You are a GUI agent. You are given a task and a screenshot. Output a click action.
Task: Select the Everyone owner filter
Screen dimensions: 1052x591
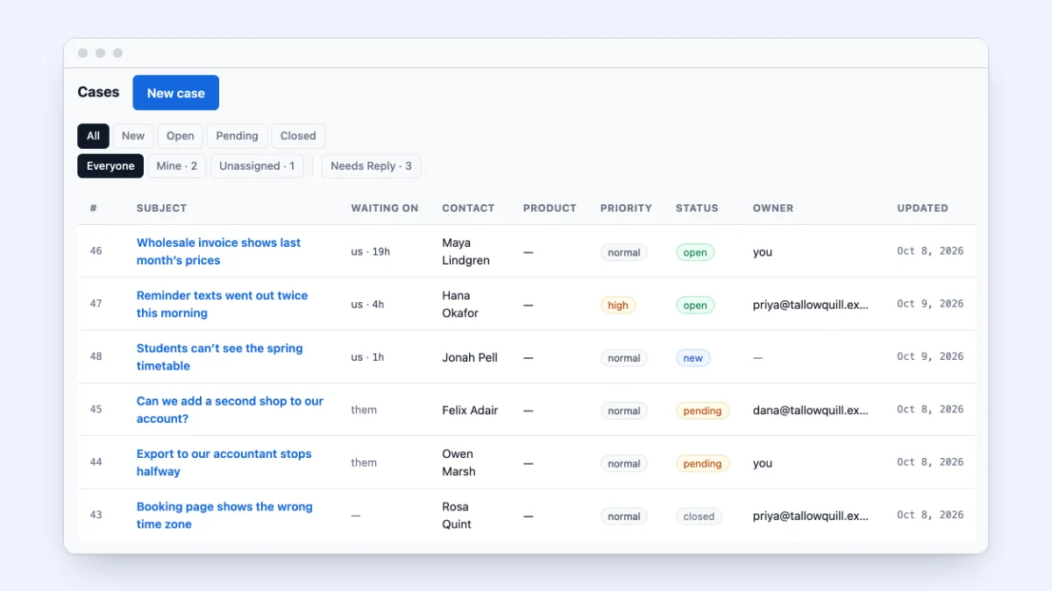click(x=110, y=166)
